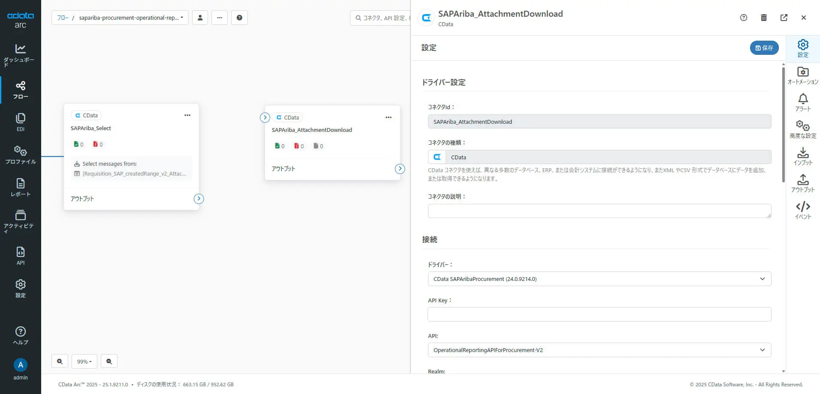Open the ダッシュボード (Dashboard) sidebar icon
This screenshot has height=394, width=820.
20,55
